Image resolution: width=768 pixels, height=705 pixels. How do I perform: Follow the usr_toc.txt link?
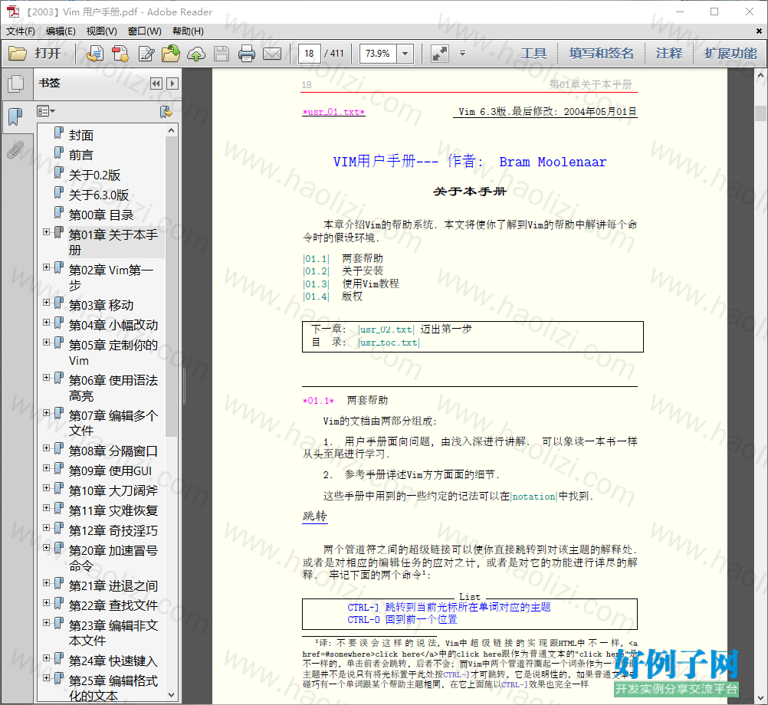[x=389, y=343]
